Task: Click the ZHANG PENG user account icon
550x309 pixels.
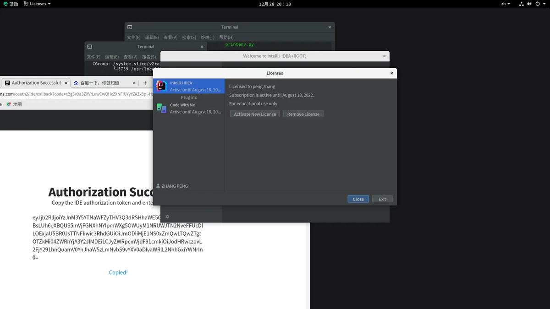Action: click(158, 186)
